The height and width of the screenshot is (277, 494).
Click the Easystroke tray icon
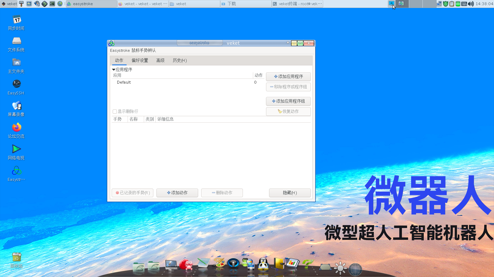(401, 3)
